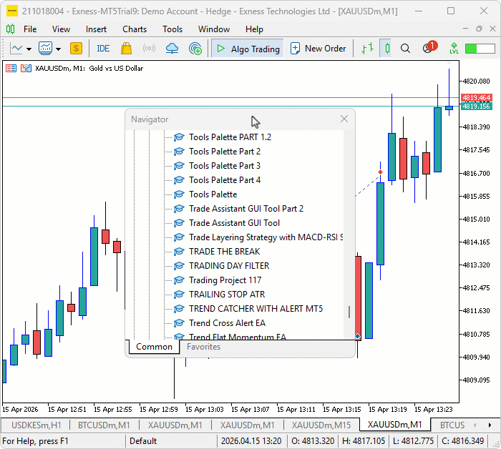501x449 pixels.
Task: Toggle Algo Trading on or off
Action: (x=248, y=49)
